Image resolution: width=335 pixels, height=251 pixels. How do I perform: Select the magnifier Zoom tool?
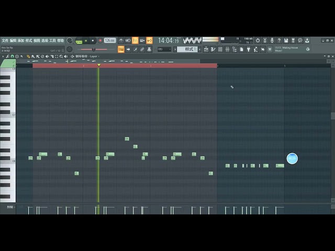coord(61,56)
